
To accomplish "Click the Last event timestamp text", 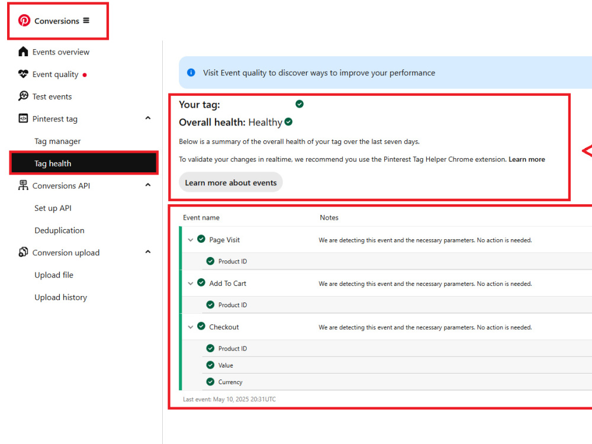I will click(229, 399).
